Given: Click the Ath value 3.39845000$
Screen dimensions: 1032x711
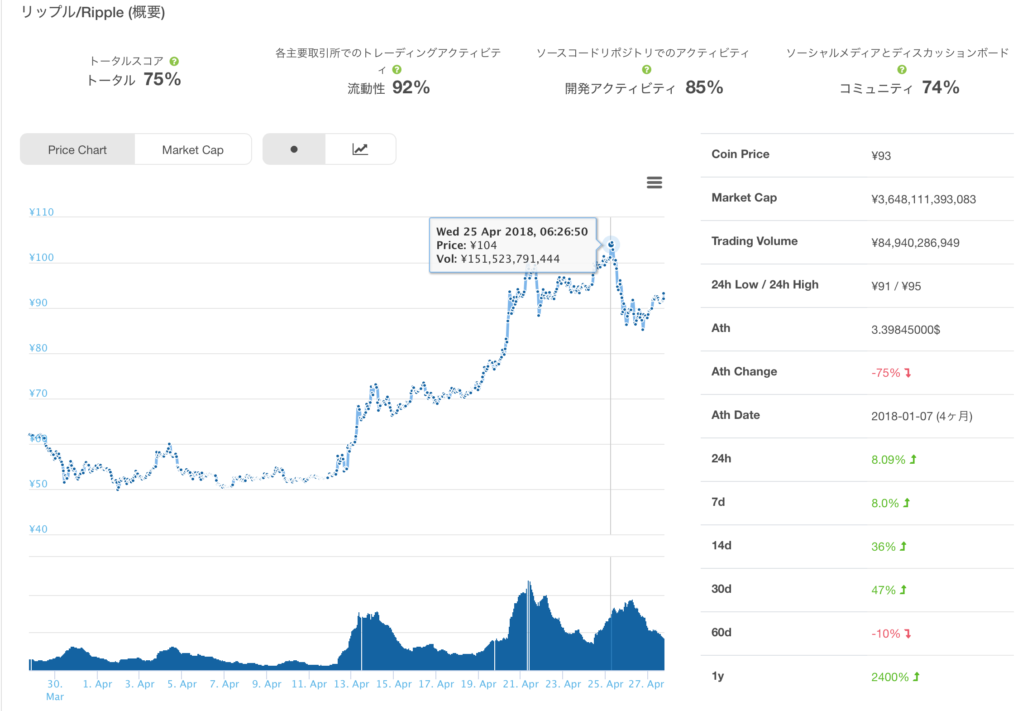Looking at the screenshot, I should 905,330.
